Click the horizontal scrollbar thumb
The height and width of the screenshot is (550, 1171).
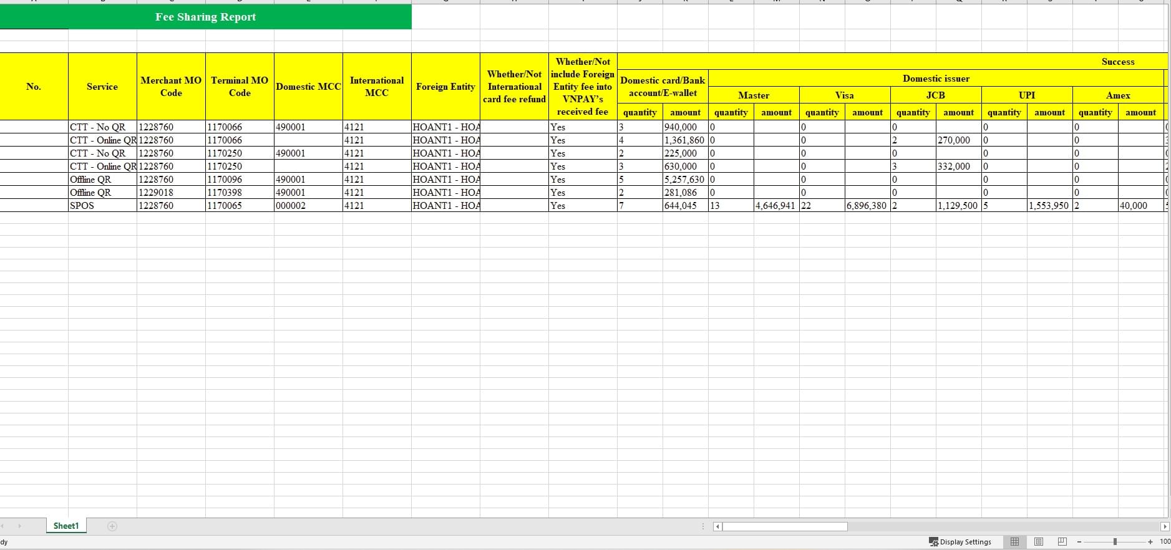click(x=784, y=527)
